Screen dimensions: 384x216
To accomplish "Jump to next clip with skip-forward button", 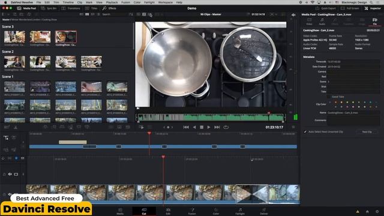I will tap(217, 127).
